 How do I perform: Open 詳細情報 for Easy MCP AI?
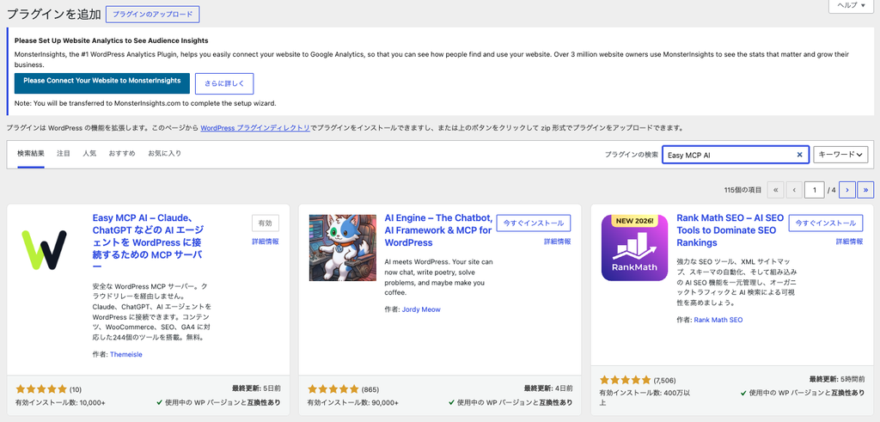266,242
